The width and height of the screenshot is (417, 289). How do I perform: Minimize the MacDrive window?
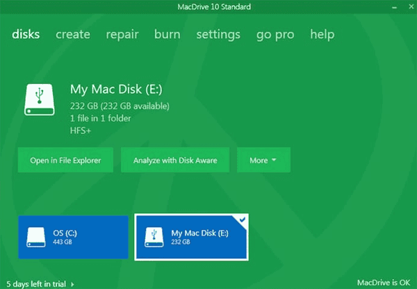pyautogui.click(x=394, y=7)
